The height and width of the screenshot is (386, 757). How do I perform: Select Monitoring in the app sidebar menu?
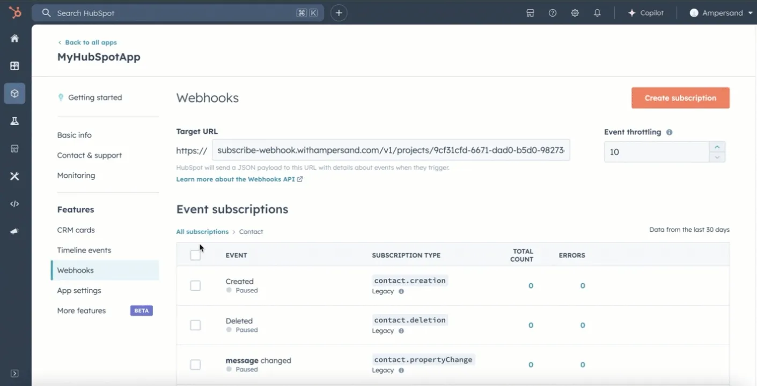[x=76, y=175]
